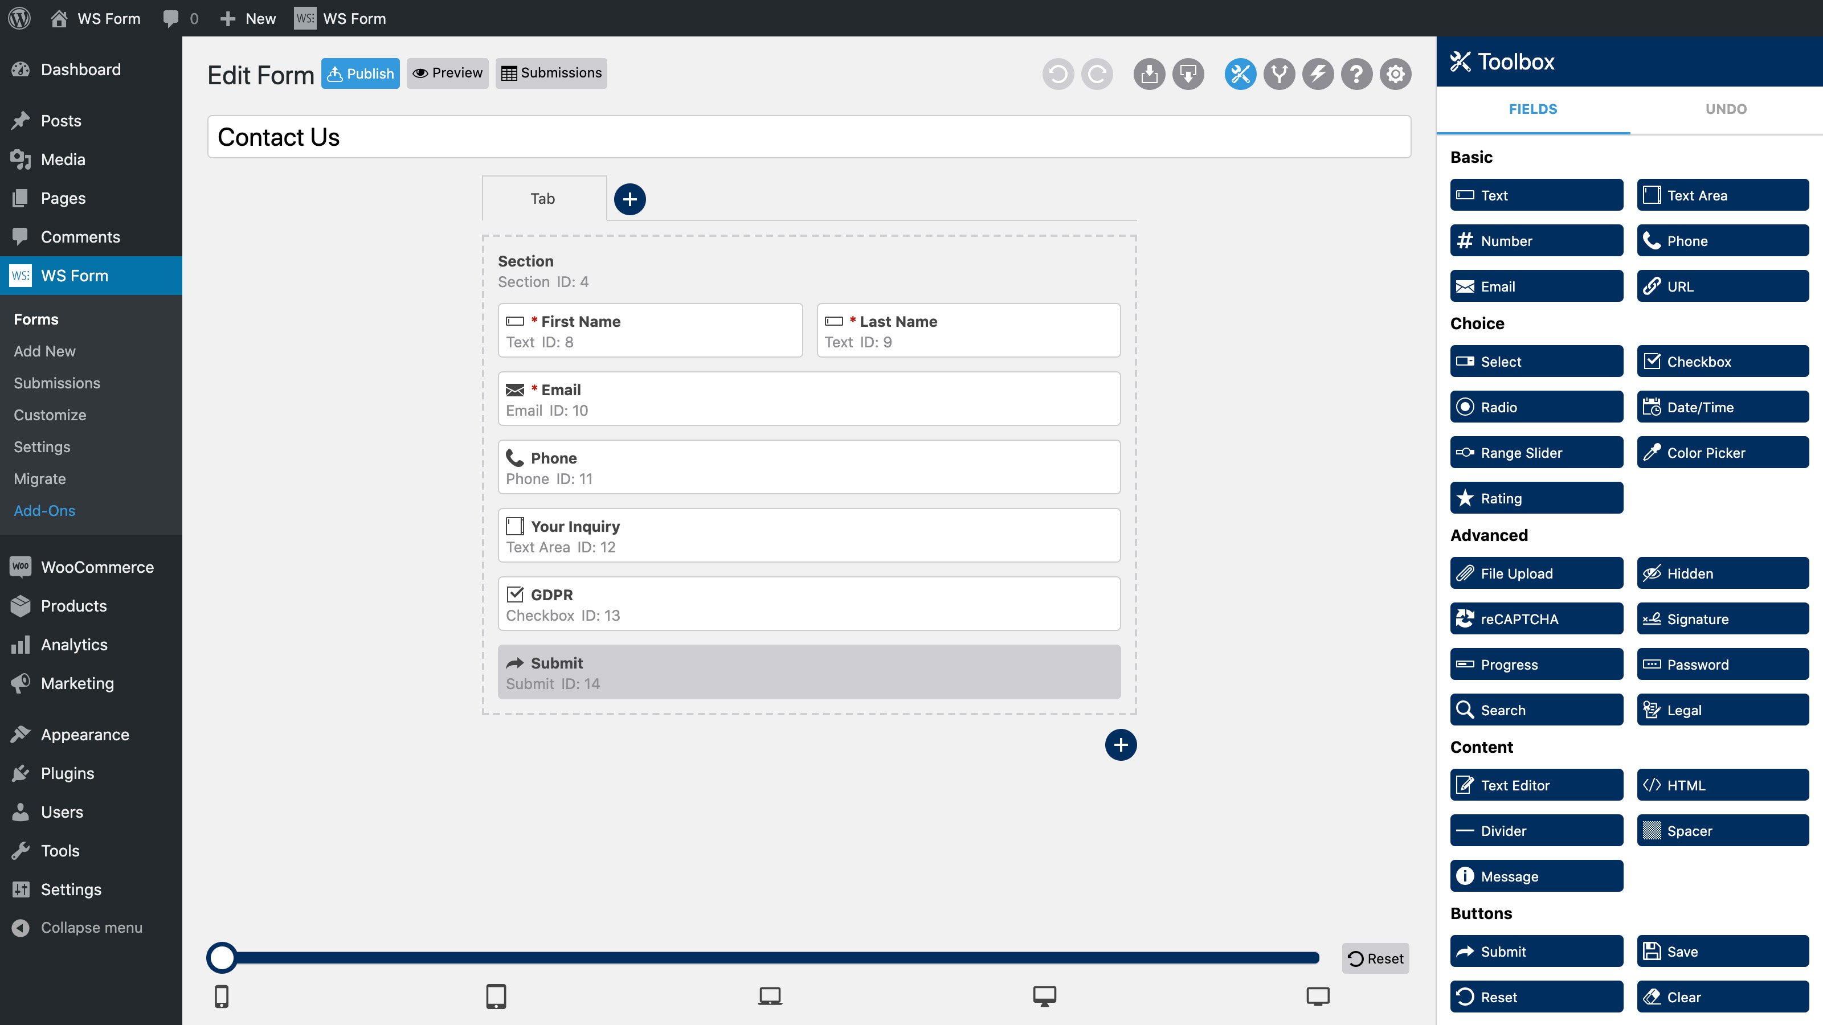This screenshot has height=1025, width=1823.
Task: Select the desktop monitor breakpoint icon
Action: point(1045,996)
